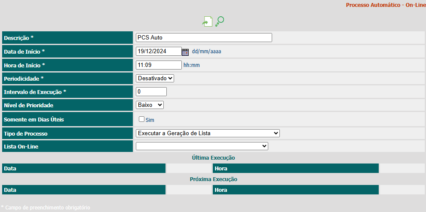
Task: Click the Descrição field containing PCS Auto
Action: 204,37
